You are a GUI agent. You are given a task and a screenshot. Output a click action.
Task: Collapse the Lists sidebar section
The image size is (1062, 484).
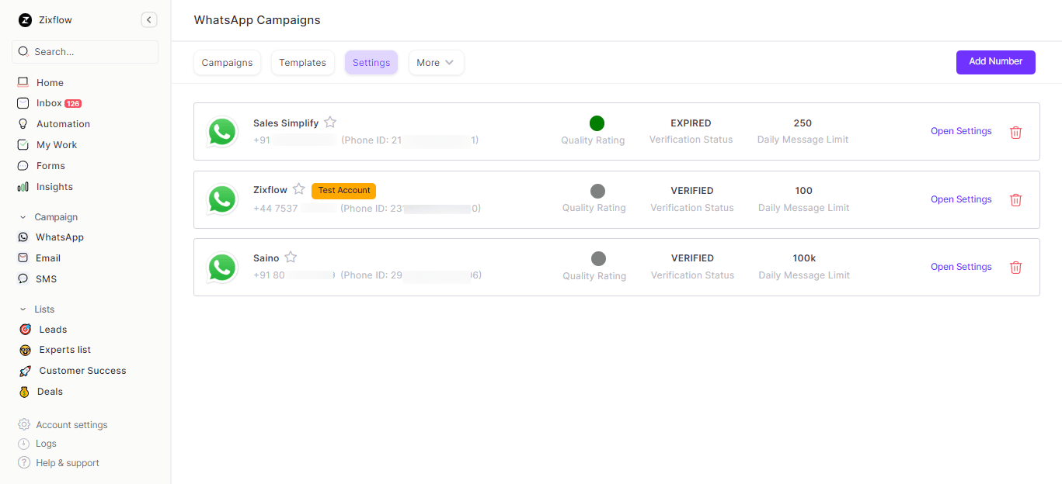click(x=23, y=309)
